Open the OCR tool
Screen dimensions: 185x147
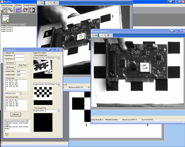coord(32,10)
